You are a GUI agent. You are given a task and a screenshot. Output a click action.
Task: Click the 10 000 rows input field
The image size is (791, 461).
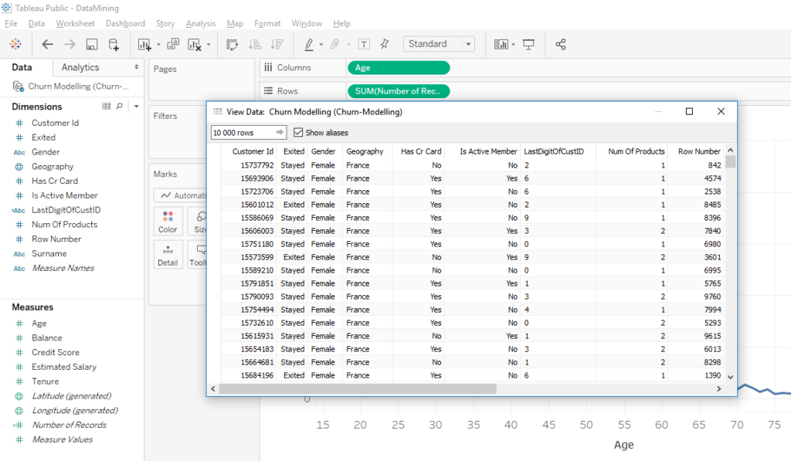239,132
